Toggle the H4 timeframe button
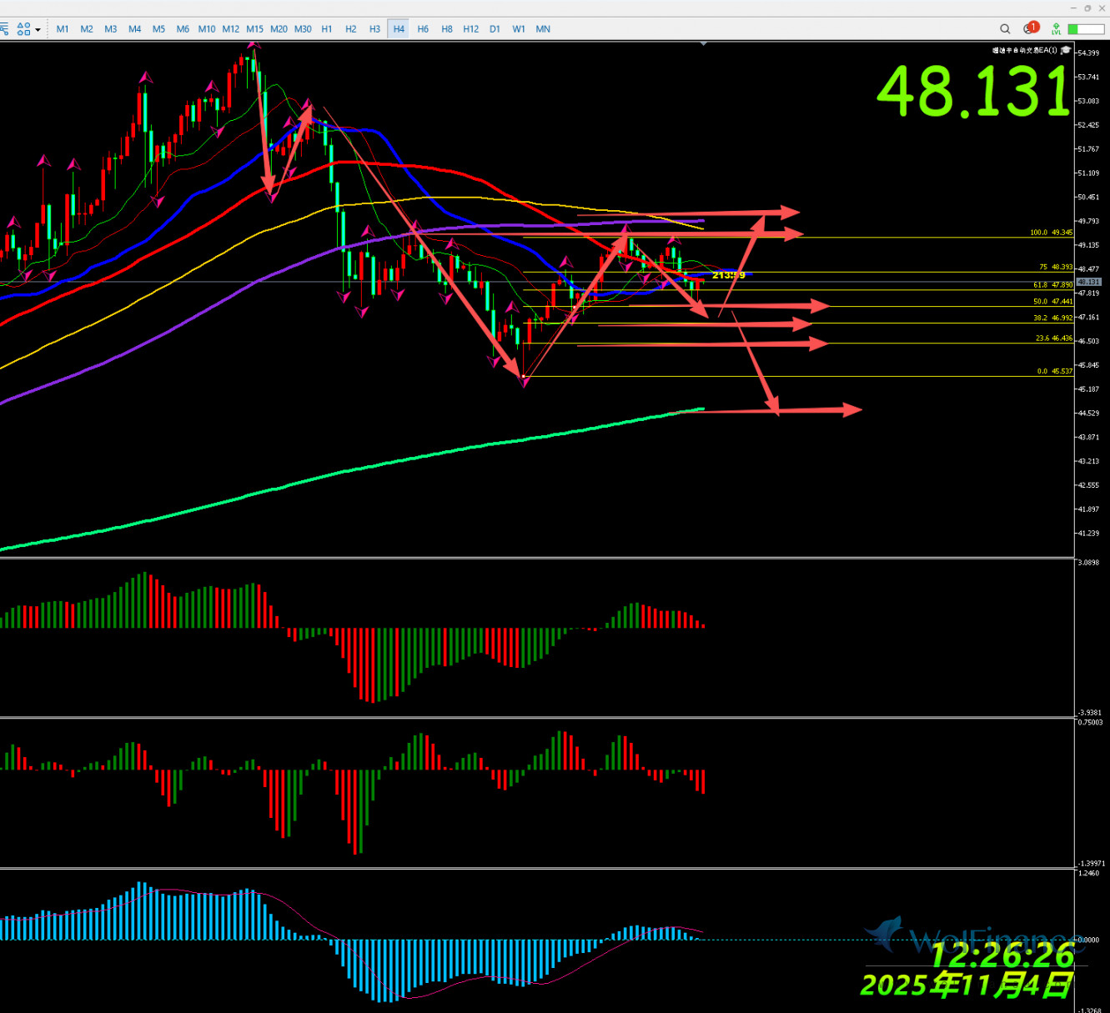Screen dimensions: 1110x1013 [399, 29]
